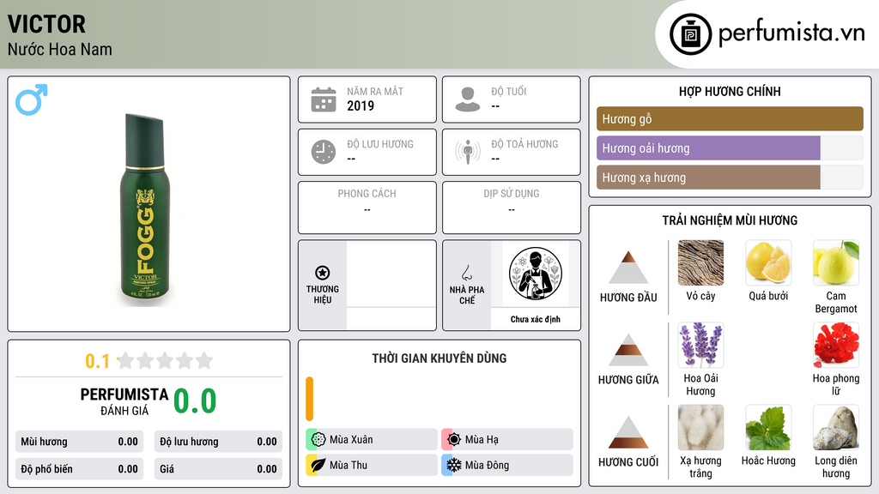Click the Trải nghiệm mùi hương heading
The width and height of the screenshot is (879, 494).
tap(730, 220)
